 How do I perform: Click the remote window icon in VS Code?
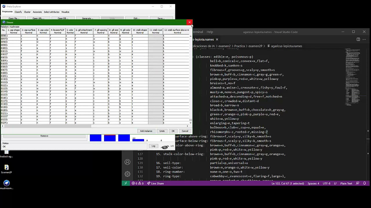tap(126, 183)
